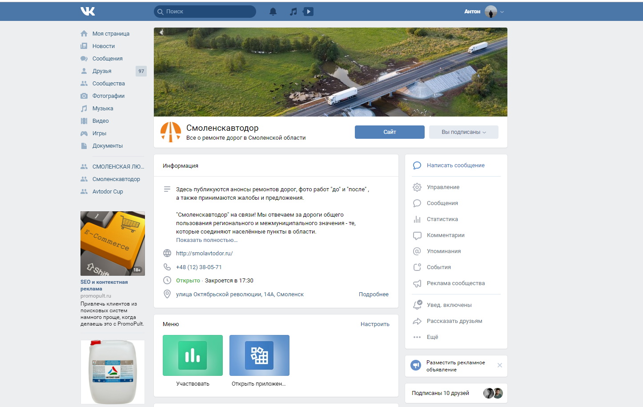The width and height of the screenshot is (643, 407).
Task: Open address улица Октябрьской революции, 14А
Action: point(240,294)
